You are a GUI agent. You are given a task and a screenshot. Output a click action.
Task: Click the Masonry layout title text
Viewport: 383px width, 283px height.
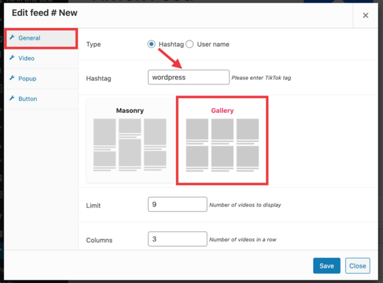point(130,111)
